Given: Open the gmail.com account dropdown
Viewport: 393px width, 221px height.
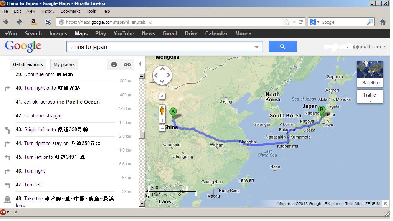Looking at the screenshot, I should click(x=369, y=46).
